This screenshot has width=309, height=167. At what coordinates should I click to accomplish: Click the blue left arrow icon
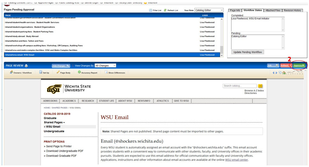click(273, 73)
